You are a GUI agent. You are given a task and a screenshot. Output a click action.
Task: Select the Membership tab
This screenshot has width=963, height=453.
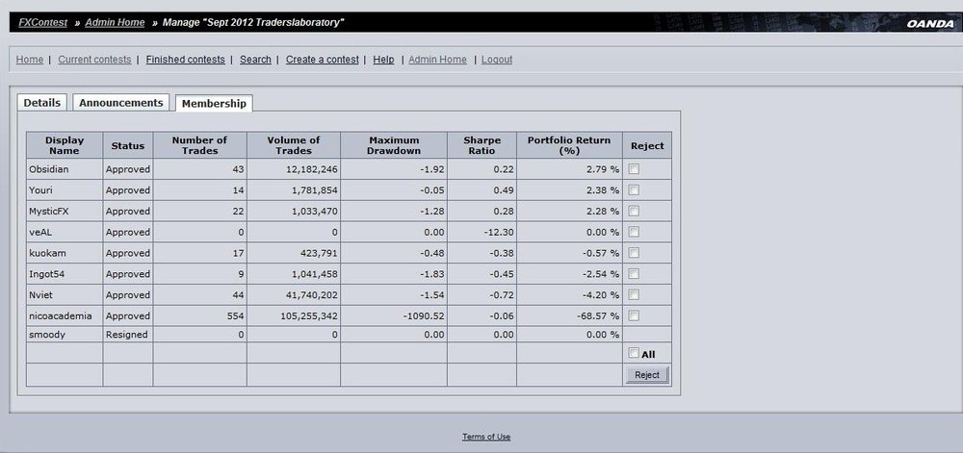coord(214,104)
